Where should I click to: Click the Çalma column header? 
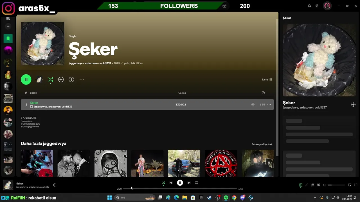click(x=182, y=93)
